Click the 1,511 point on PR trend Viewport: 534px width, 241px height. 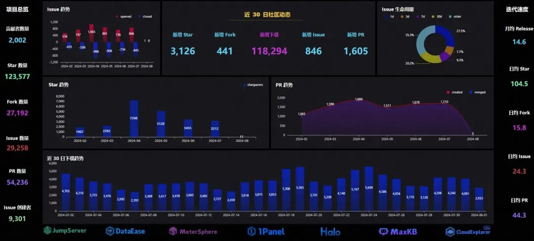(x=387, y=107)
